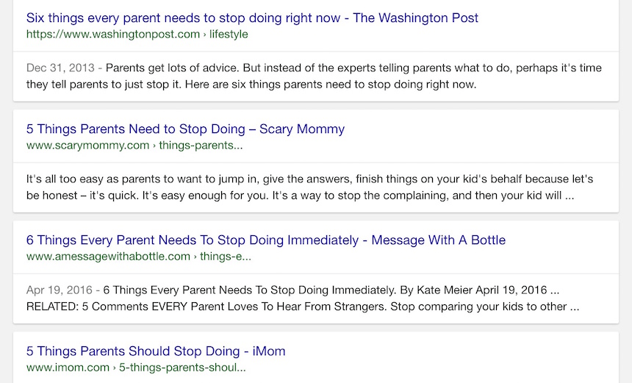The width and height of the screenshot is (632, 383).
Task: Click the "5-things-parents-shoul..." breadcrumb path
Action: (x=182, y=367)
